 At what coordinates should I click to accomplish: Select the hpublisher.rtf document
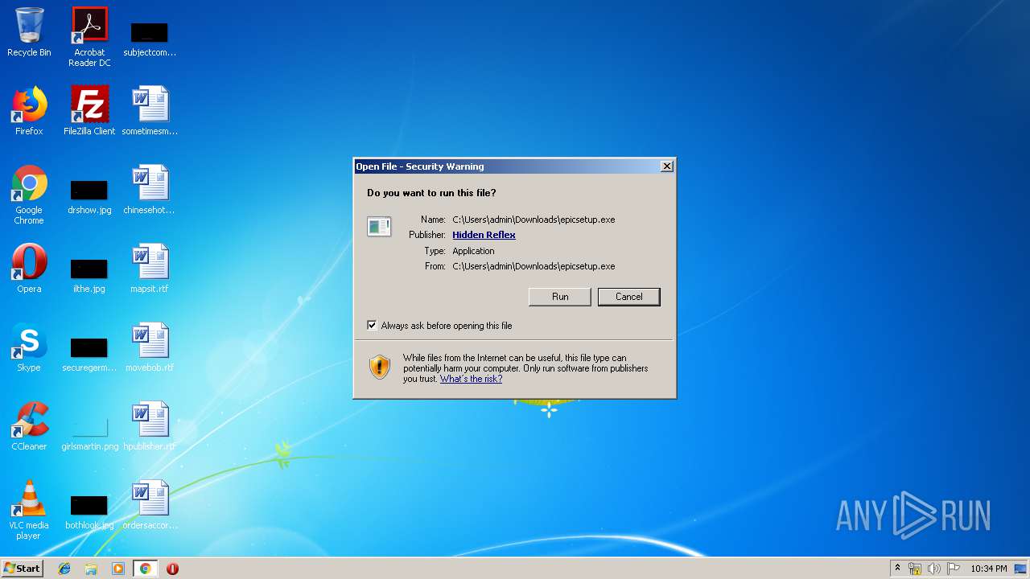point(150,426)
